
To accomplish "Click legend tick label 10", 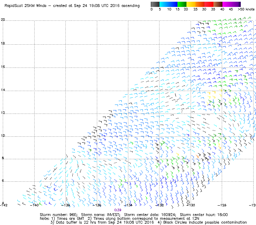I will click(x=169, y=9).
